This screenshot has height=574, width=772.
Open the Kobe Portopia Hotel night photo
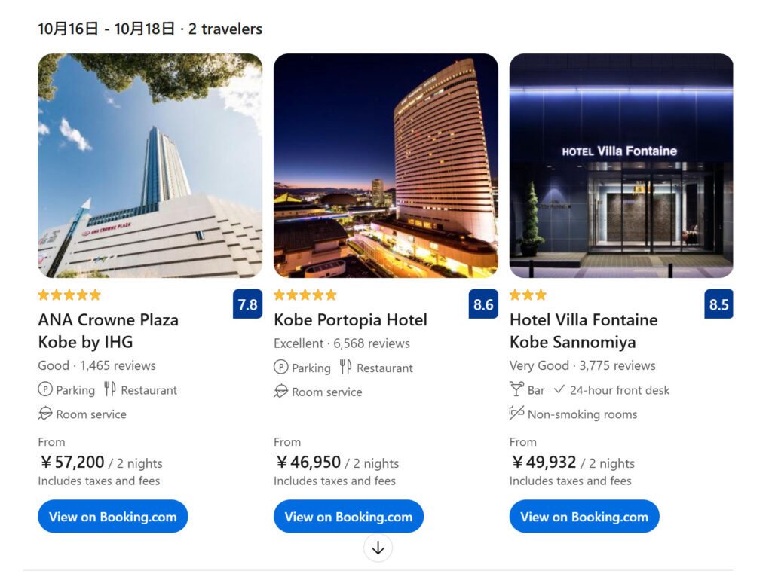[x=385, y=166]
